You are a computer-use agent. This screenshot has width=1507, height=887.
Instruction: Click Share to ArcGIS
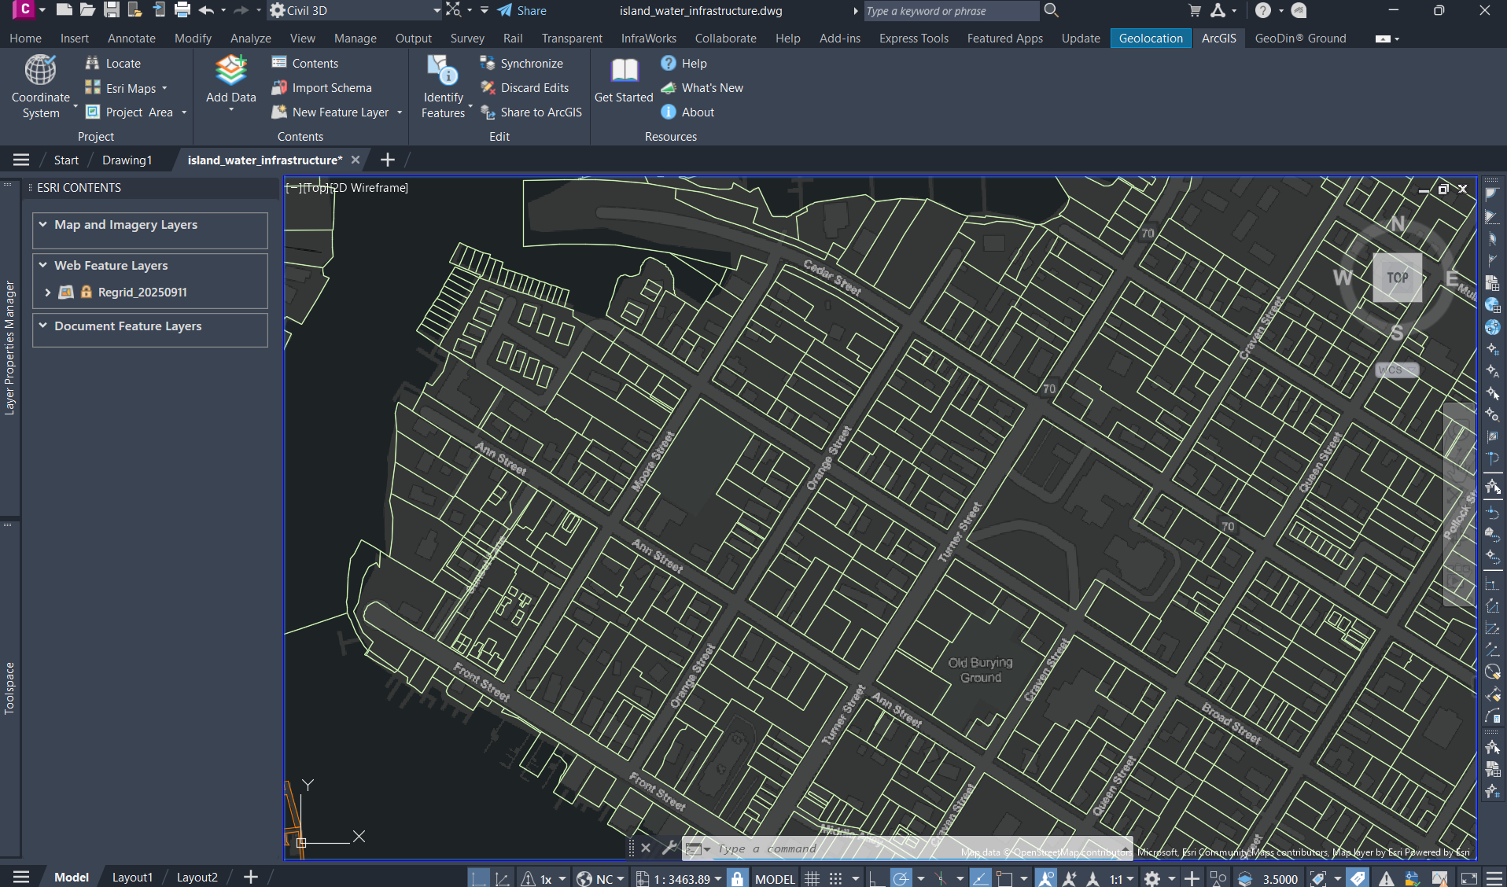point(531,112)
